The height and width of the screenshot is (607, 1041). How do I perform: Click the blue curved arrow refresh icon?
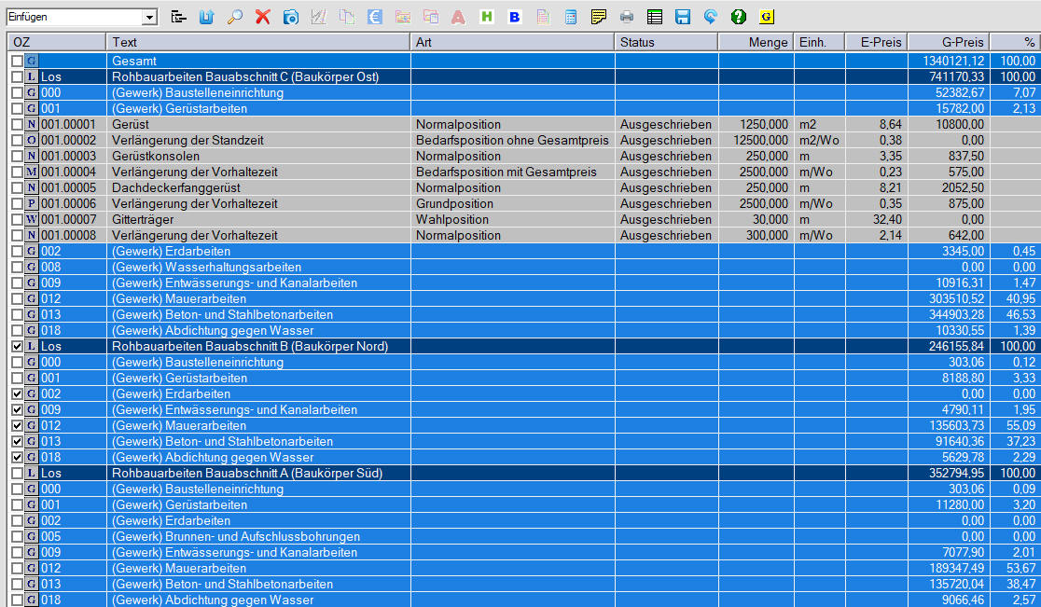click(x=711, y=17)
